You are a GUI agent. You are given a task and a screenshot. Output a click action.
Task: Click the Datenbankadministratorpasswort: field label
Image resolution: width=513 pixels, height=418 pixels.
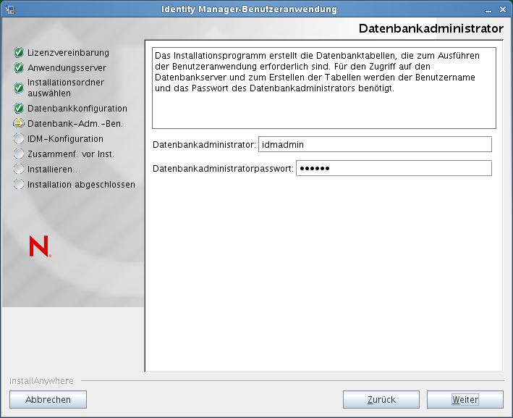click(x=223, y=168)
